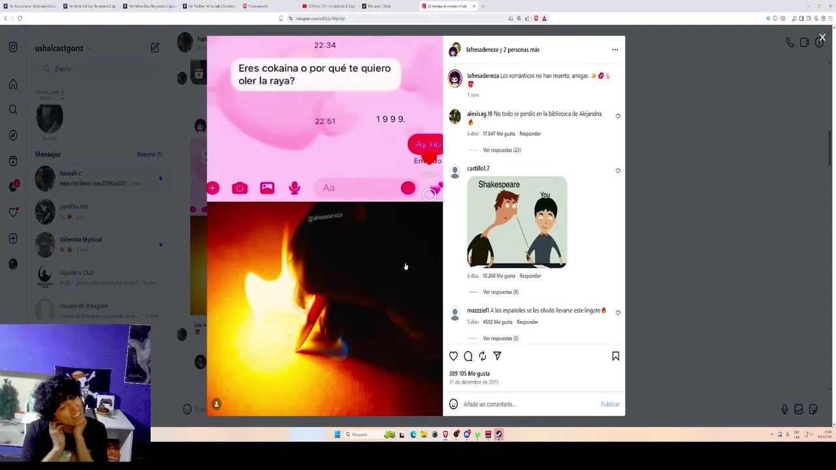Open a new browser tab with the plus
The image size is (836, 470).
coord(483,6)
